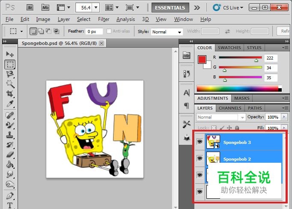This screenshot has width=292, height=209.
Task: Switch to the Masks tab
Action: click(242, 98)
